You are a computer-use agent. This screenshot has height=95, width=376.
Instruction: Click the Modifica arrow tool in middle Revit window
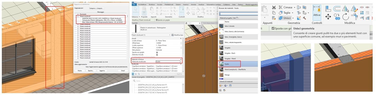click(x=136, y=11)
